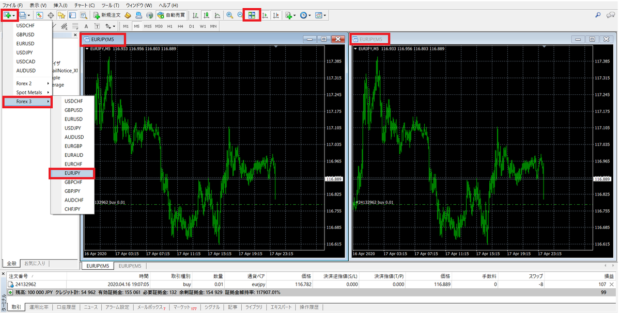This screenshot has width=620, height=313.
Task: Toggle chart shift from right border
Action: [276, 15]
